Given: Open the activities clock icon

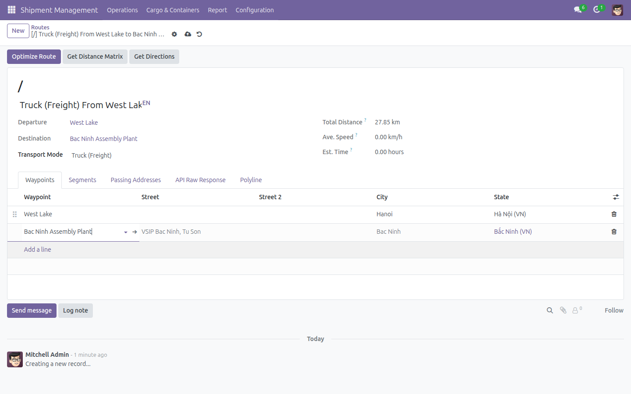Looking at the screenshot, I should point(597,10).
